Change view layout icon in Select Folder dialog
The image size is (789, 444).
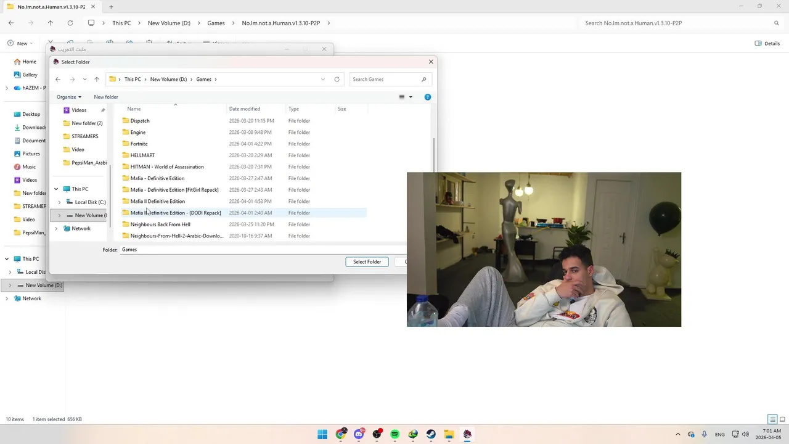click(402, 97)
